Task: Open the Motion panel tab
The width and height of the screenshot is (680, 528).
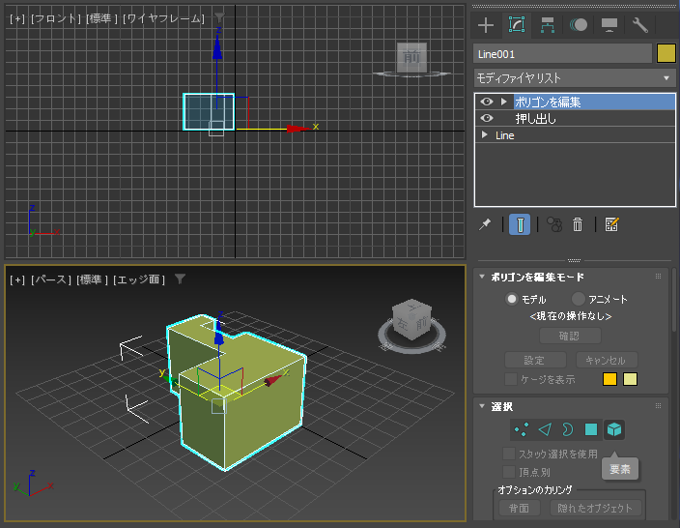Action: [579, 25]
